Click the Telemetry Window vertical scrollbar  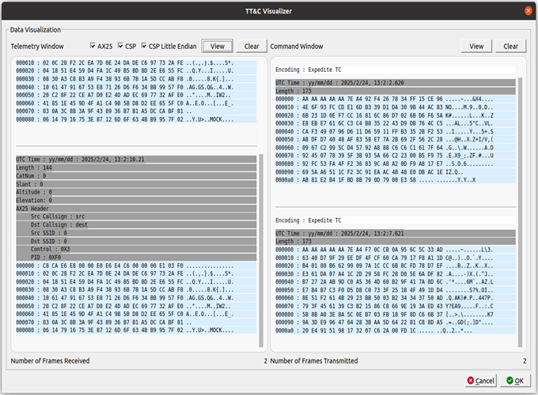click(x=261, y=250)
